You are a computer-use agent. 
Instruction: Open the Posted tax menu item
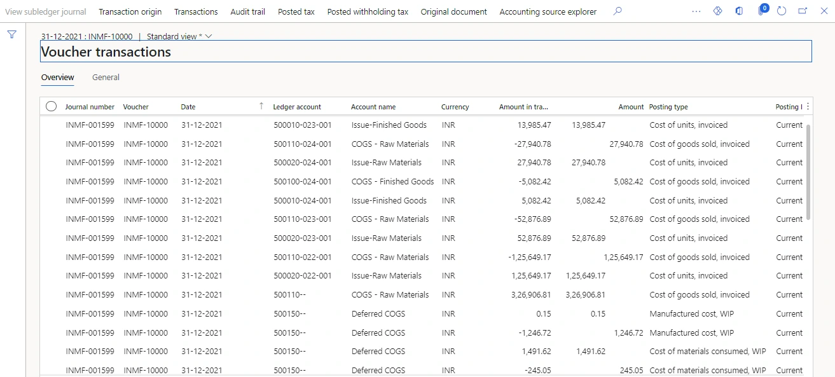pyautogui.click(x=296, y=11)
